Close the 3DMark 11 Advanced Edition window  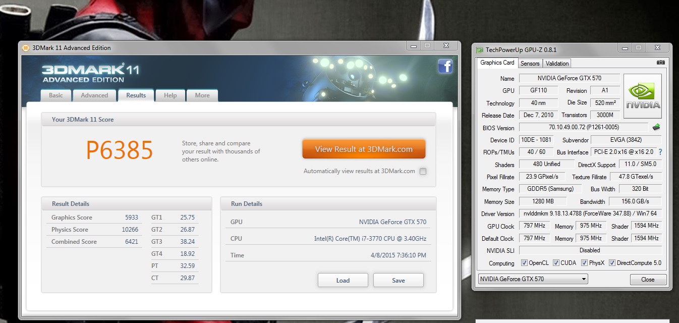pyautogui.click(x=446, y=45)
